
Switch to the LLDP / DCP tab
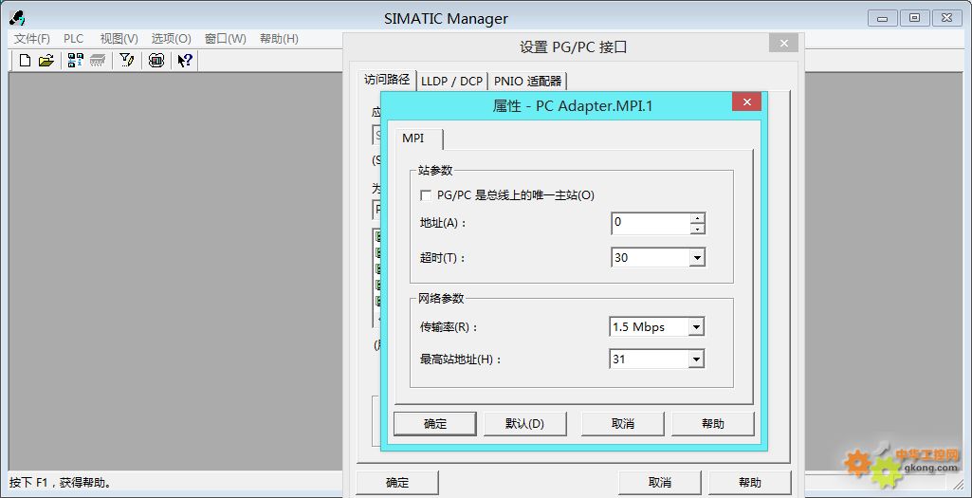[451, 82]
